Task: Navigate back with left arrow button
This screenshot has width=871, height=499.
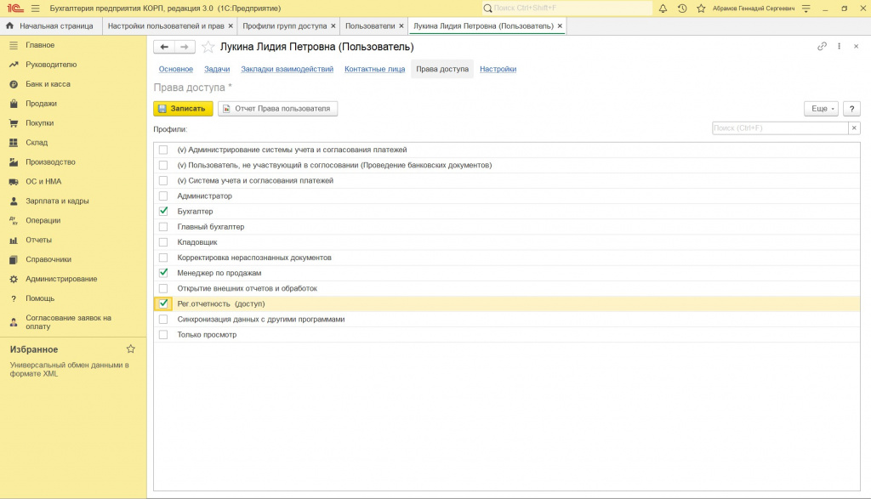Action: pos(164,47)
